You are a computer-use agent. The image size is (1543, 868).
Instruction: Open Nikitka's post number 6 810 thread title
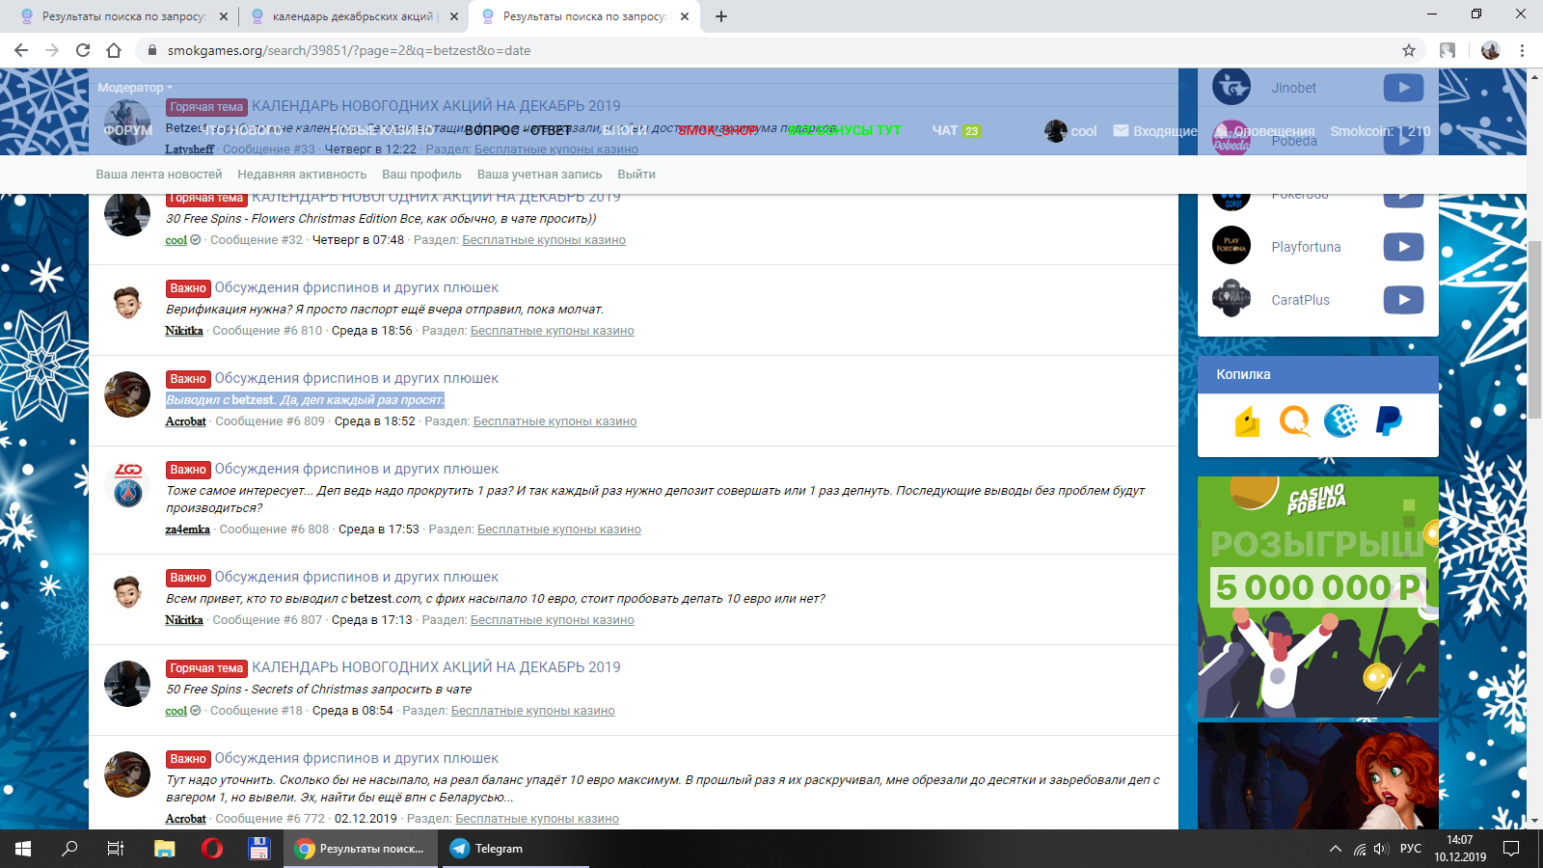(357, 287)
